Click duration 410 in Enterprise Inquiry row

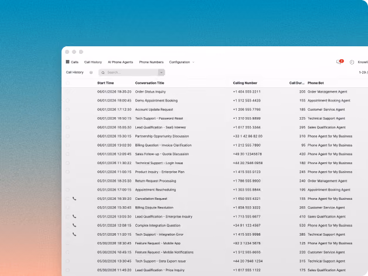click(x=302, y=216)
